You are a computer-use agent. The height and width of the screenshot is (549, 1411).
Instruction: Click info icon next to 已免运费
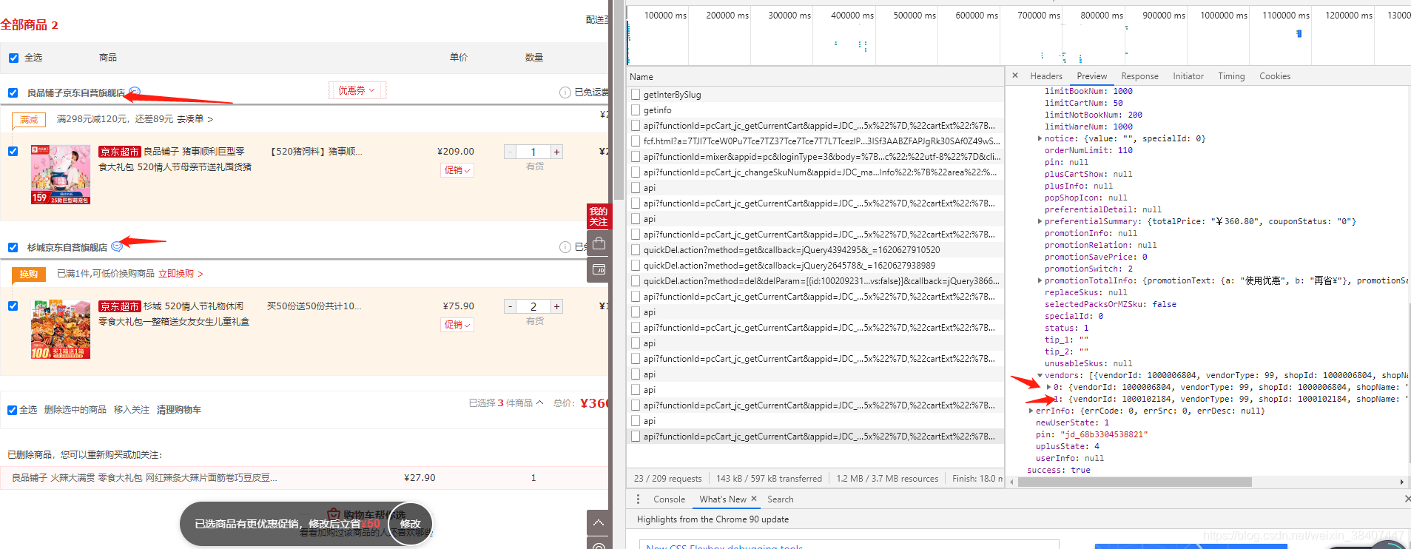[565, 92]
